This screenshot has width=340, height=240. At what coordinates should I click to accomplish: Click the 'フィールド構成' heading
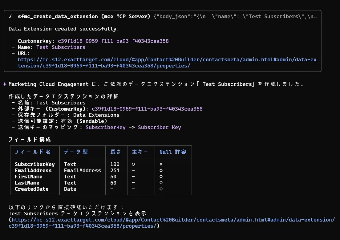tap(30, 140)
